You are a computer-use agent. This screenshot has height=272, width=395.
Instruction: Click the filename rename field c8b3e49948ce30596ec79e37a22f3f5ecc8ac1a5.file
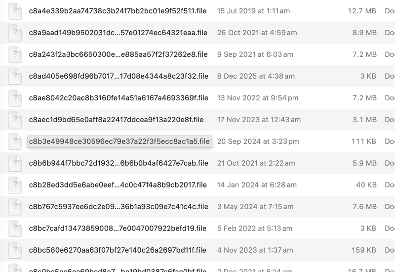tap(119, 141)
